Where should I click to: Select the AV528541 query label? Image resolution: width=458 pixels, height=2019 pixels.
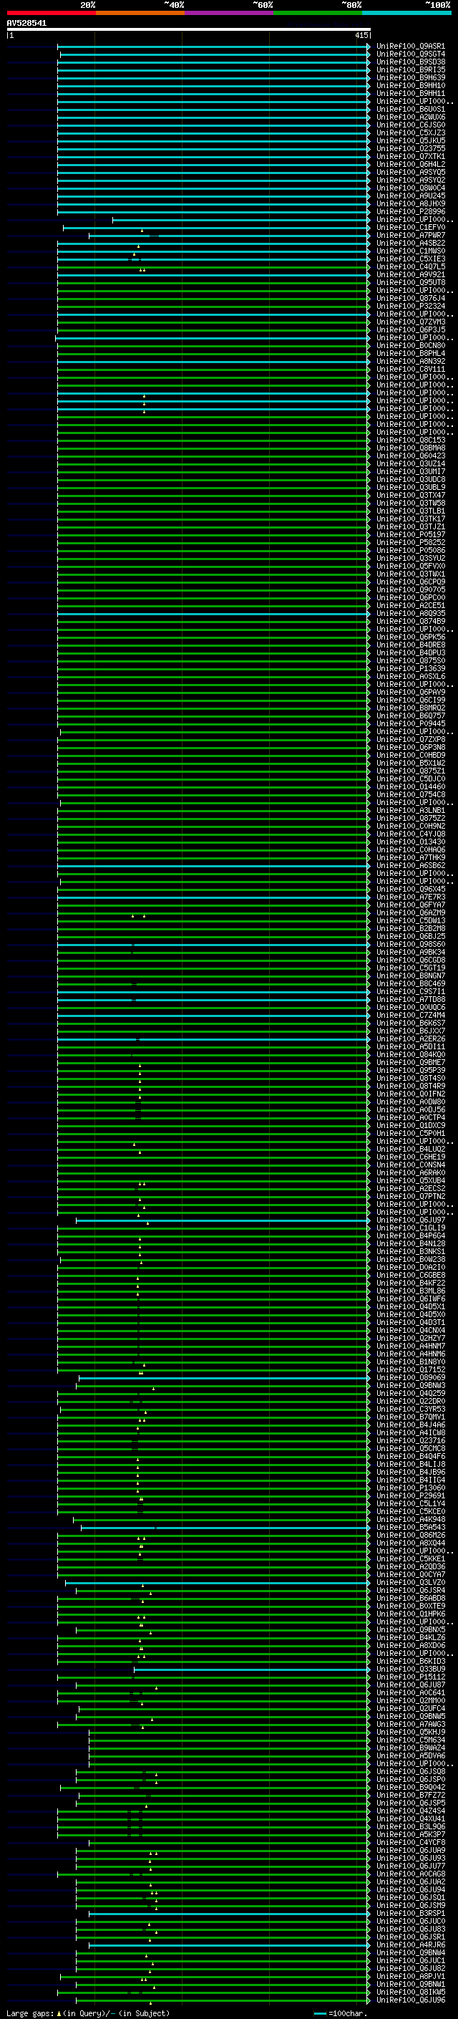pyautogui.click(x=26, y=24)
